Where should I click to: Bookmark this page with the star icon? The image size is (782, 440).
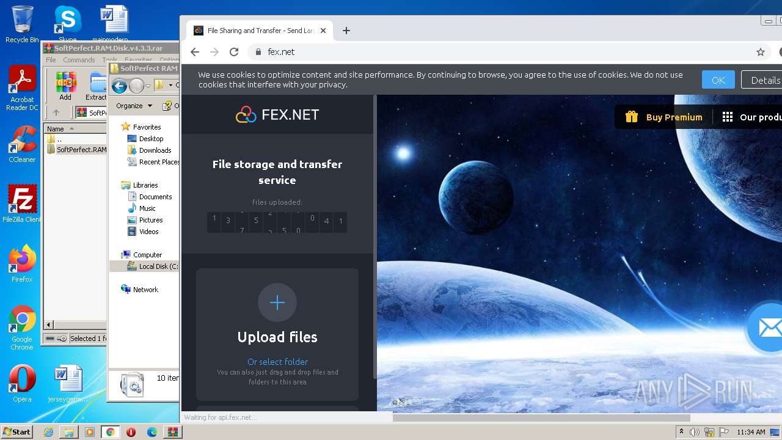pyautogui.click(x=761, y=52)
